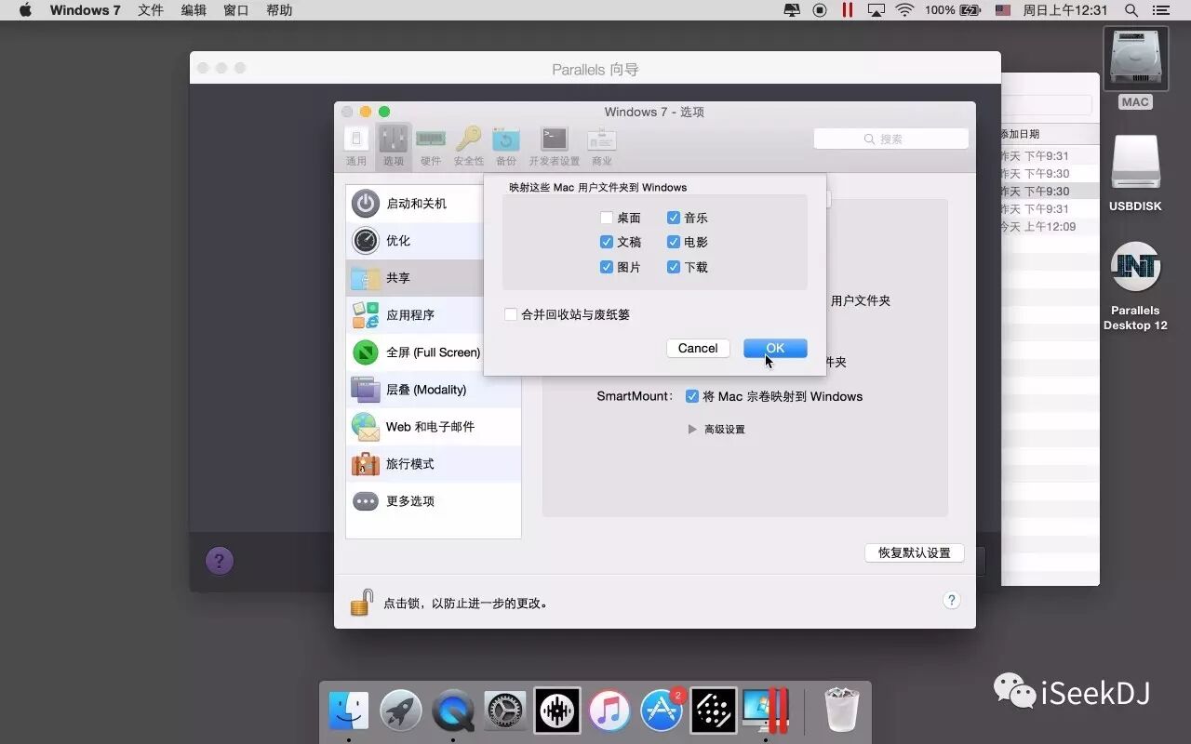Open the Trash in the Dock
1191x744 pixels.
[x=842, y=711]
